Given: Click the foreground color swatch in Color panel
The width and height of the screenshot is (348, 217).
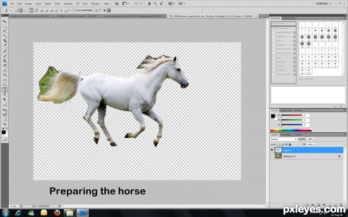Looking at the screenshot, I should [x=273, y=116].
